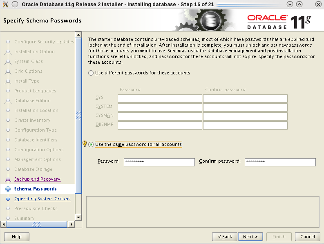Click the SYSTEM password field

[160, 107]
